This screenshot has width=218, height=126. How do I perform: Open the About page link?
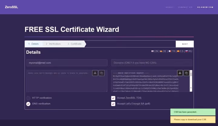click(x=170, y=7)
